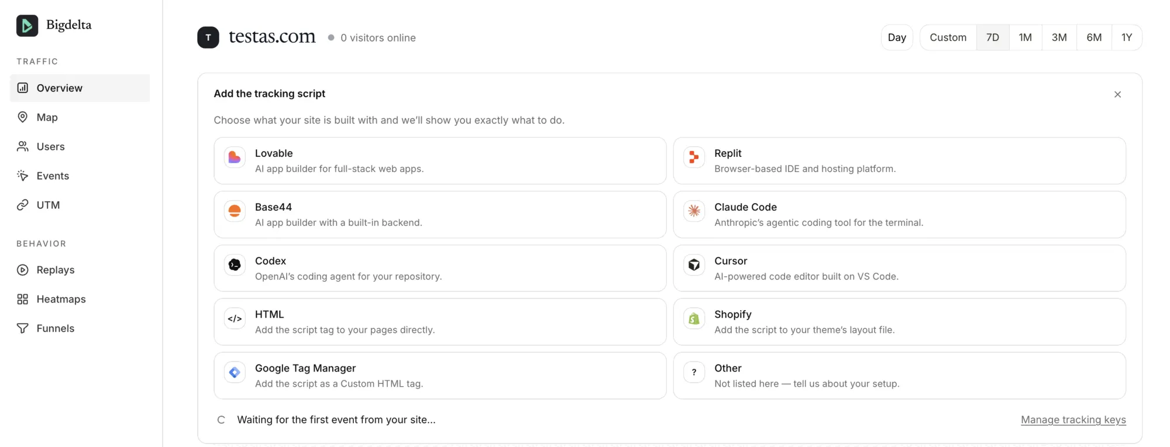Image resolution: width=1170 pixels, height=447 pixels.
Task: Click the Lovable heart logo icon
Action: pyautogui.click(x=235, y=157)
